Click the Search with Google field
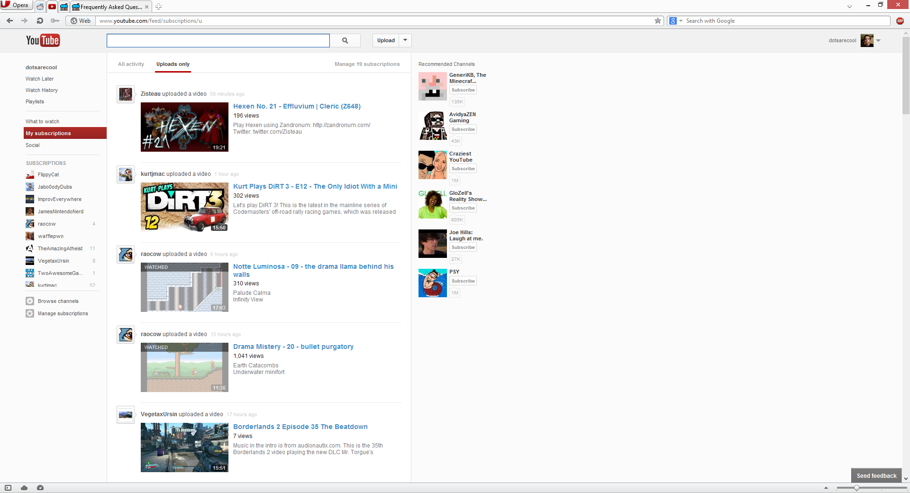 pyautogui.click(x=787, y=21)
